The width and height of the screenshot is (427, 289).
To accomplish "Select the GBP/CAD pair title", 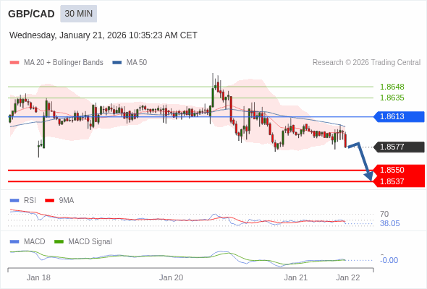I will tap(31, 14).
